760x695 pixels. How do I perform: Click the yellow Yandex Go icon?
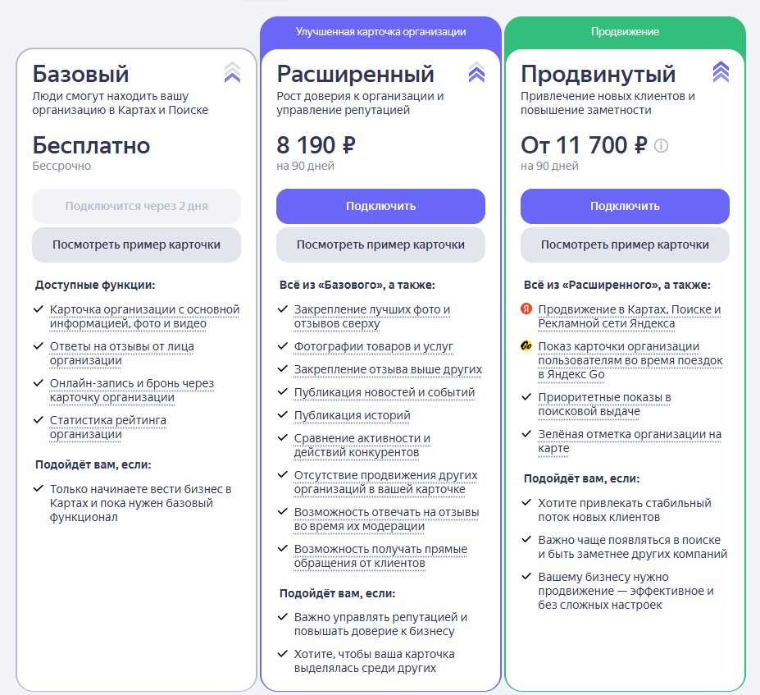click(526, 345)
